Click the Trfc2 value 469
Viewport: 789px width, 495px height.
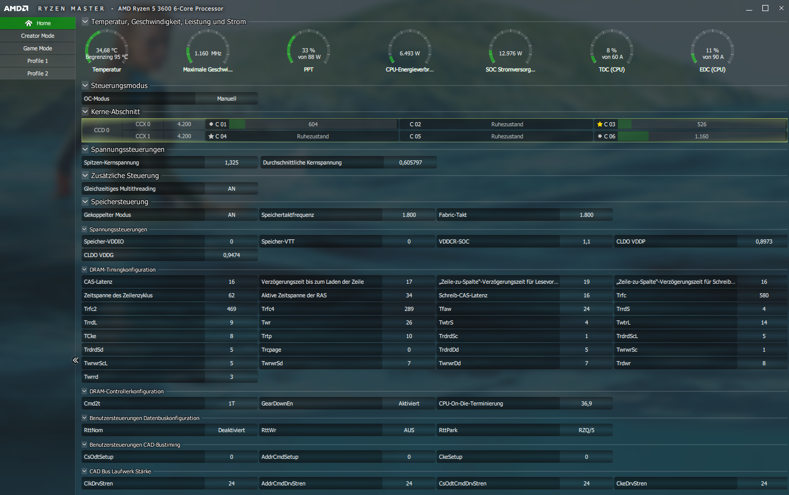coord(232,309)
